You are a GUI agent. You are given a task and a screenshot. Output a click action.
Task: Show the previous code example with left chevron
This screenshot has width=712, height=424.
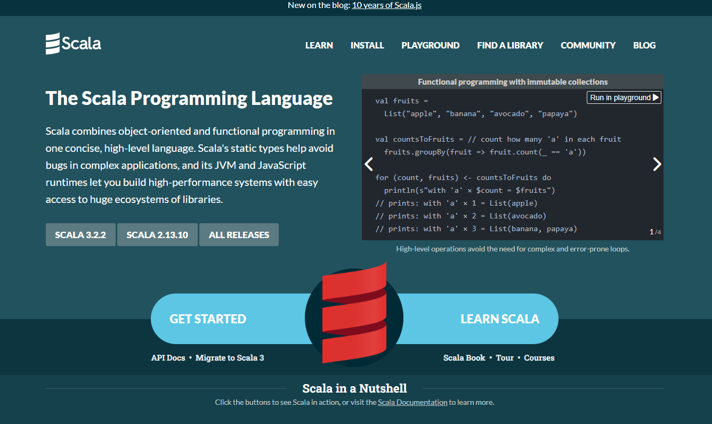coord(369,164)
